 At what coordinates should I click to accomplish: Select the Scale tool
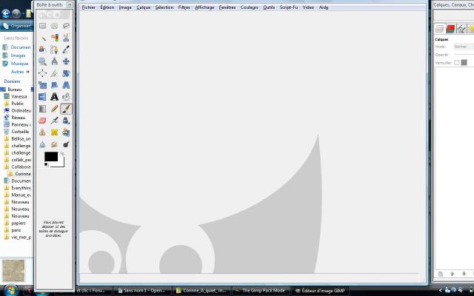[43, 85]
